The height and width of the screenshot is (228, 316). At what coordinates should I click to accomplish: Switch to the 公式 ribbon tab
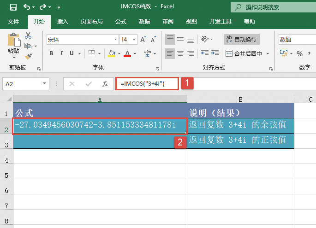121,21
